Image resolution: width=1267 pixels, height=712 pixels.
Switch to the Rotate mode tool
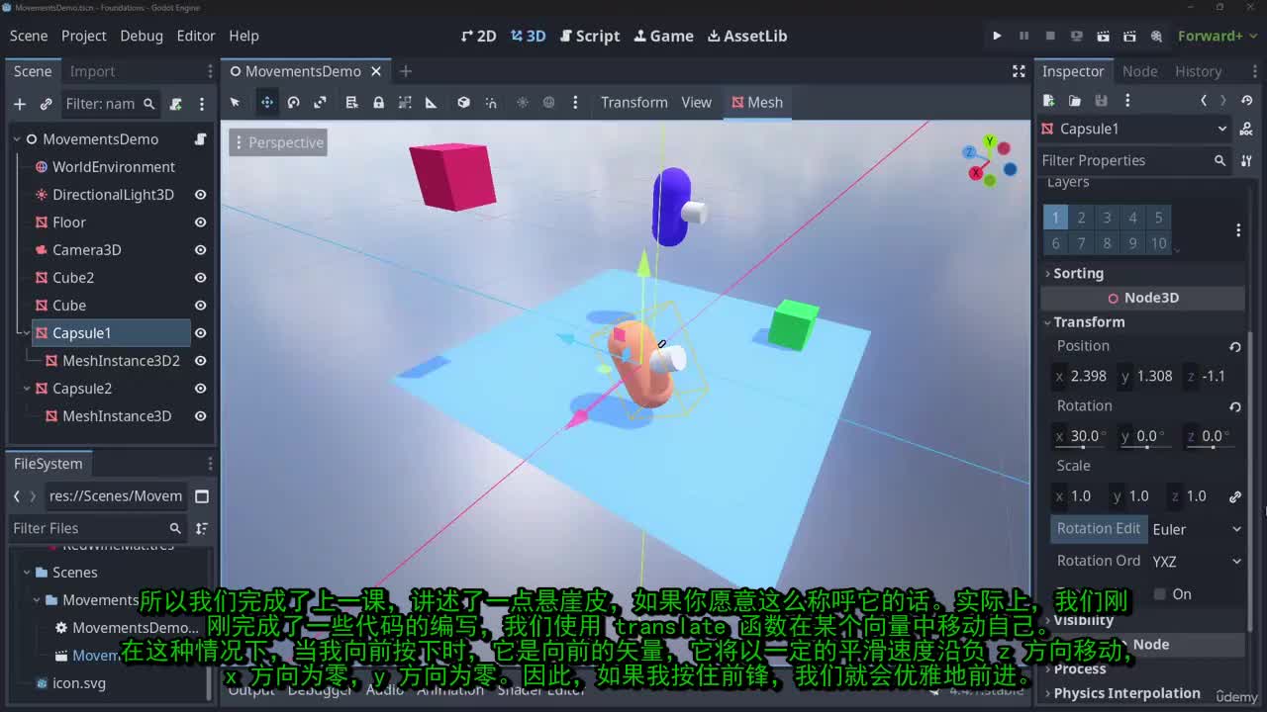pyautogui.click(x=293, y=102)
